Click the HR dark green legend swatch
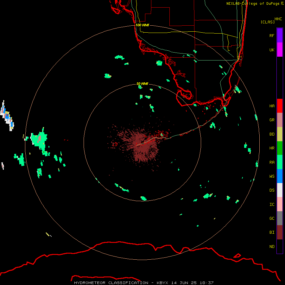 [x=280, y=148]
